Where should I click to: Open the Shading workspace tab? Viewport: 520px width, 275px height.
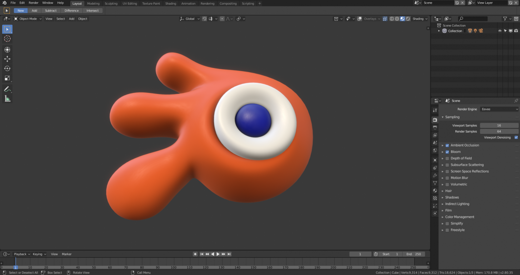(x=171, y=4)
